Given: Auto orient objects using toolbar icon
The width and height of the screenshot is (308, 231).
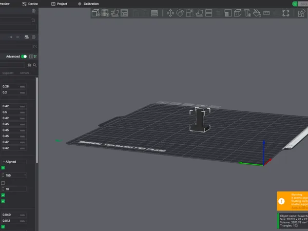Looking at the screenshot, I should (x=115, y=13).
